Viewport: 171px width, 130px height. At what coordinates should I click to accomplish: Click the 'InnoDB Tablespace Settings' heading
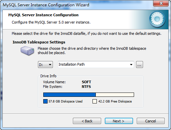tap(39, 42)
